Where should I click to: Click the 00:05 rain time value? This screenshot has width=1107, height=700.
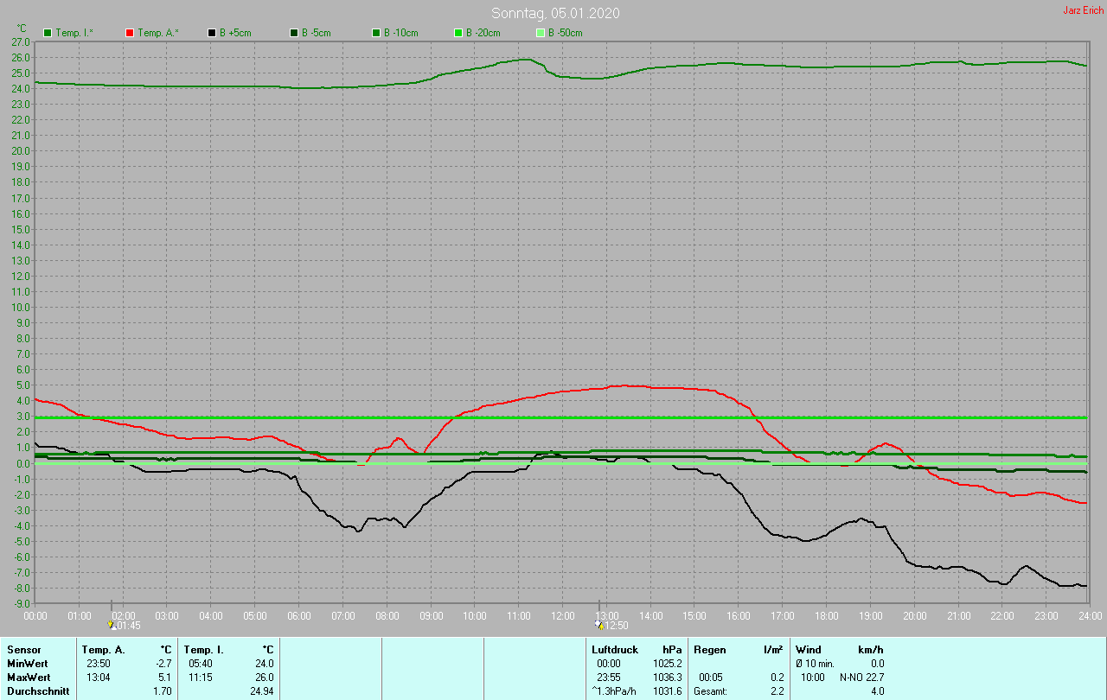click(x=711, y=677)
